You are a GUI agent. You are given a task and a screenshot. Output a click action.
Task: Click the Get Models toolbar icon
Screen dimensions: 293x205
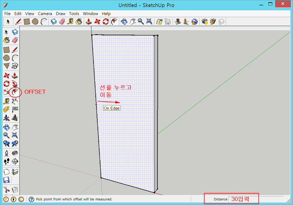(205, 22)
